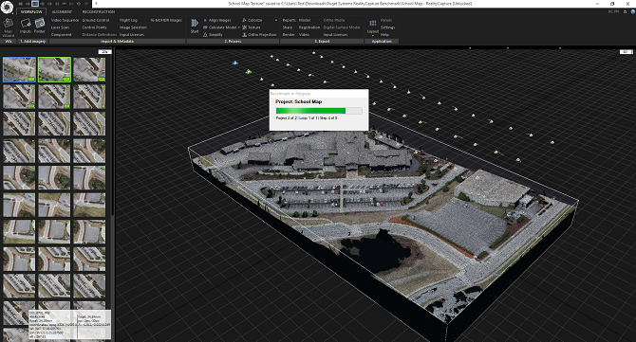Expand the Colorize group dropdown arrow
This screenshot has width=636, height=342.
point(276,20)
